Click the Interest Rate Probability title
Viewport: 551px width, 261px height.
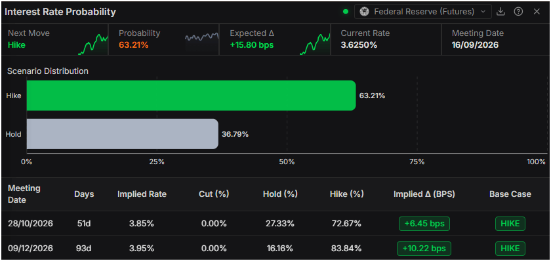point(60,12)
